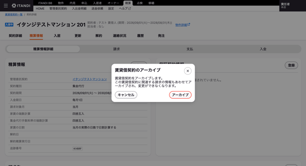The height and width of the screenshot is (166, 306).
Task: Open the 入居者 top menu
Action: click(97, 3)
